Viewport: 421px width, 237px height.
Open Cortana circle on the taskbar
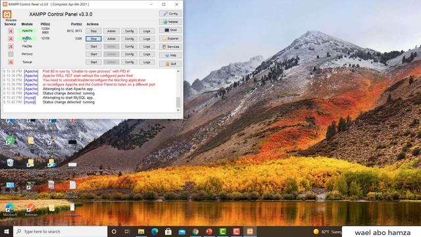coord(114,231)
